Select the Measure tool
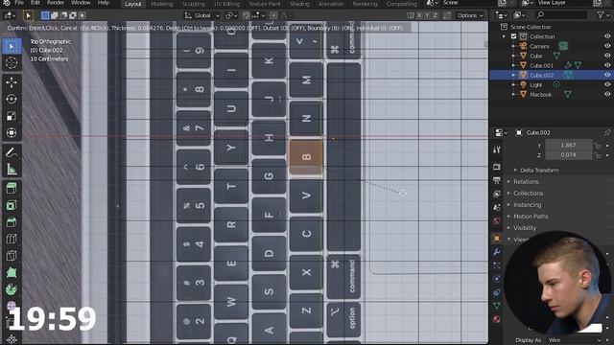Screen dimensions: 614x345 click(x=12, y=170)
